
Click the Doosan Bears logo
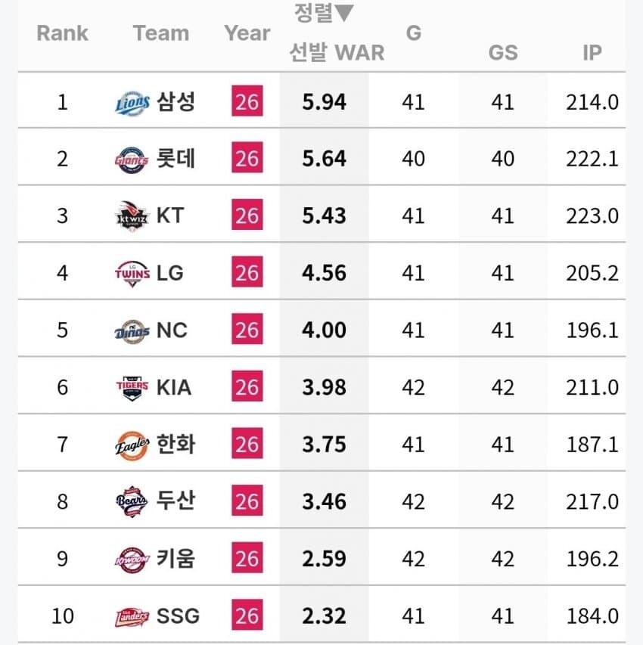132,502
